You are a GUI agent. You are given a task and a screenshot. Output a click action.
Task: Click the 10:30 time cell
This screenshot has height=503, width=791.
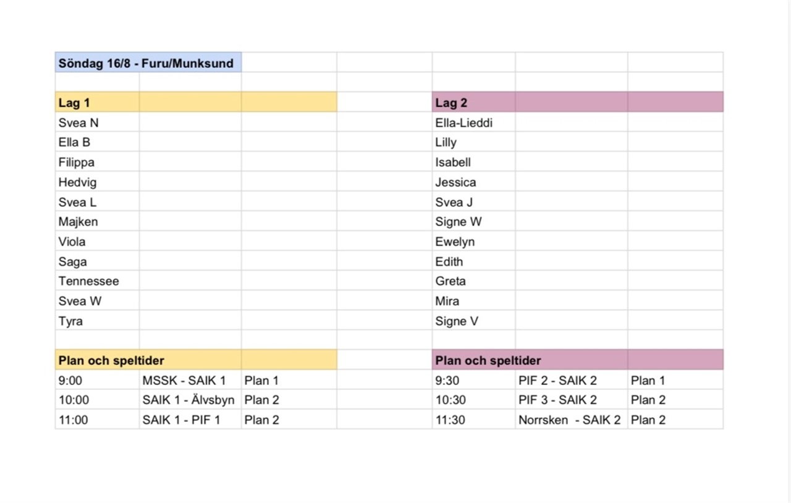tap(474, 399)
